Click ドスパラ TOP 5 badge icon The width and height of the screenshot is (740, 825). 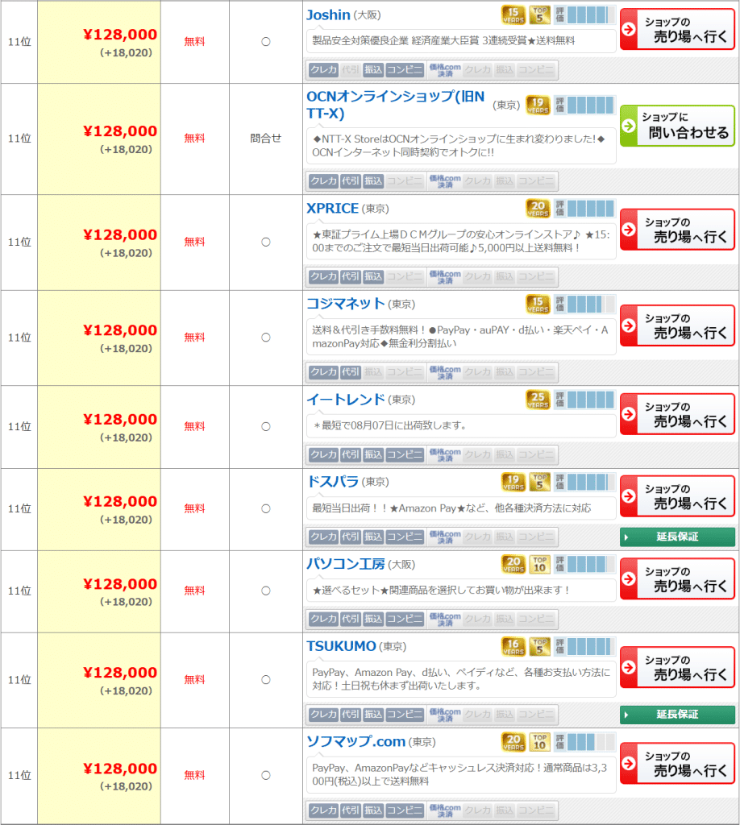(x=539, y=482)
